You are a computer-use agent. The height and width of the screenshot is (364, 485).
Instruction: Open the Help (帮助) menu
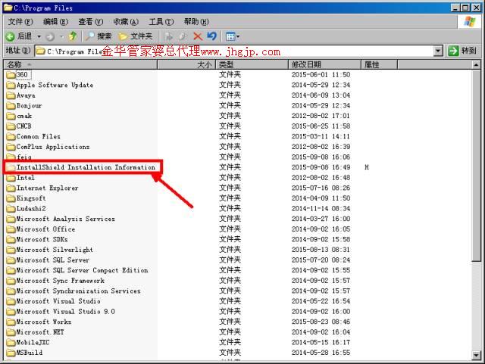click(x=196, y=22)
